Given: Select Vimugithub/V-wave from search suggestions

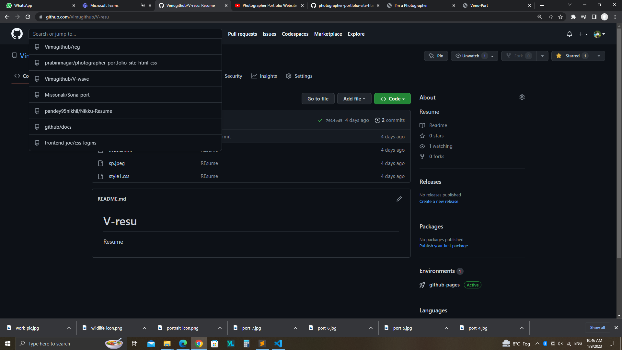Looking at the screenshot, I should (67, 79).
